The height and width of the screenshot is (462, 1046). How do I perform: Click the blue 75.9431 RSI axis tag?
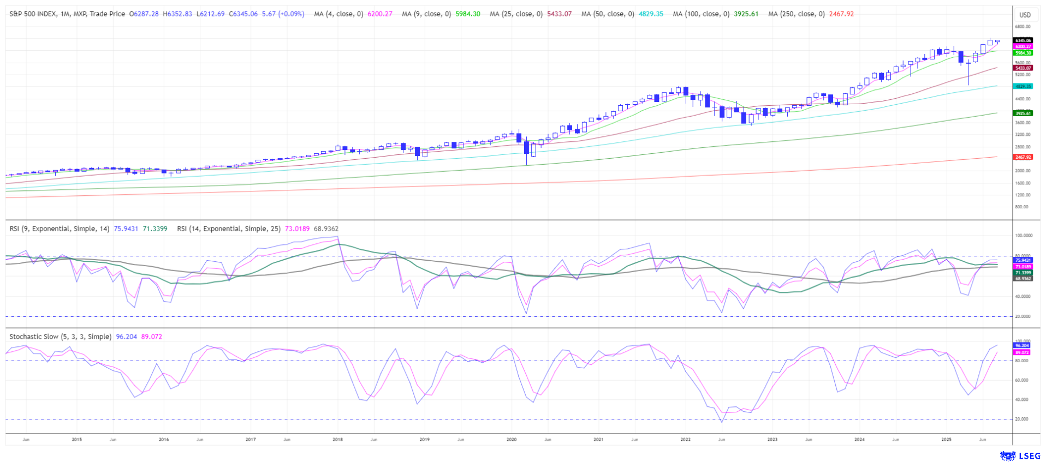[x=1023, y=260]
